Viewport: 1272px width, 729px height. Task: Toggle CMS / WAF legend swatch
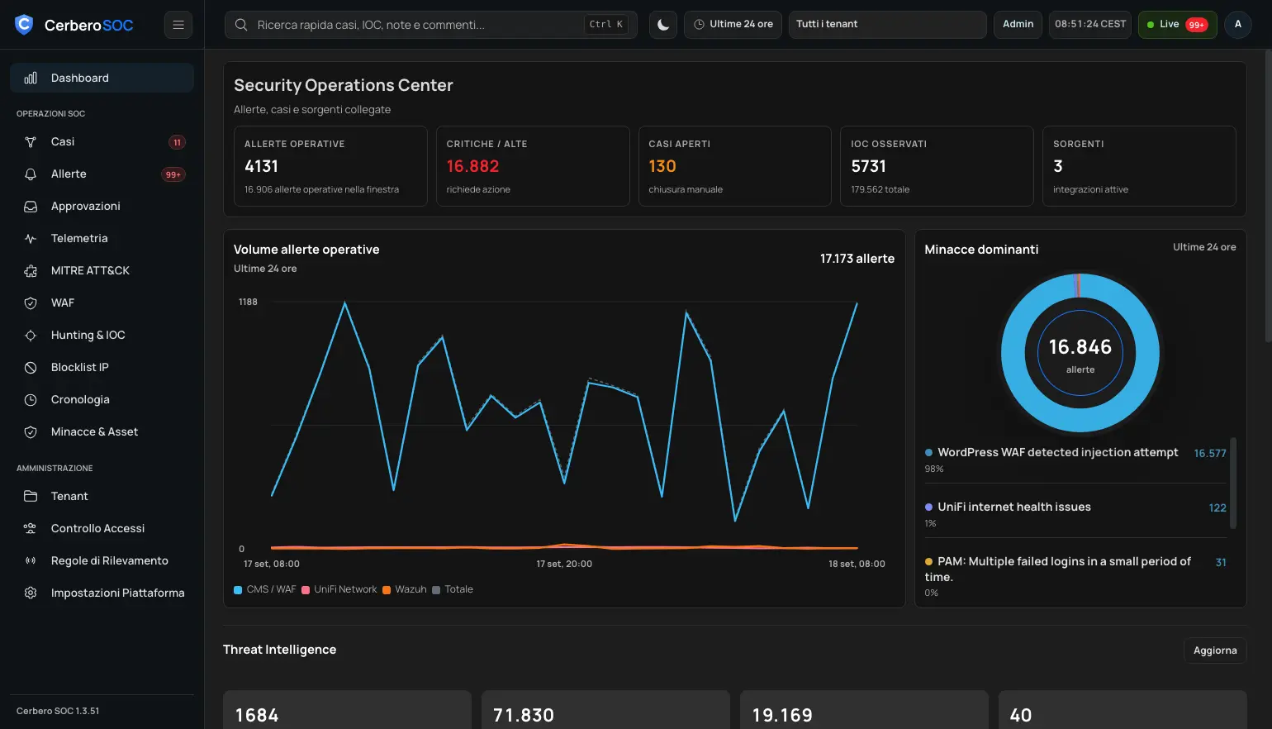pyautogui.click(x=238, y=590)
